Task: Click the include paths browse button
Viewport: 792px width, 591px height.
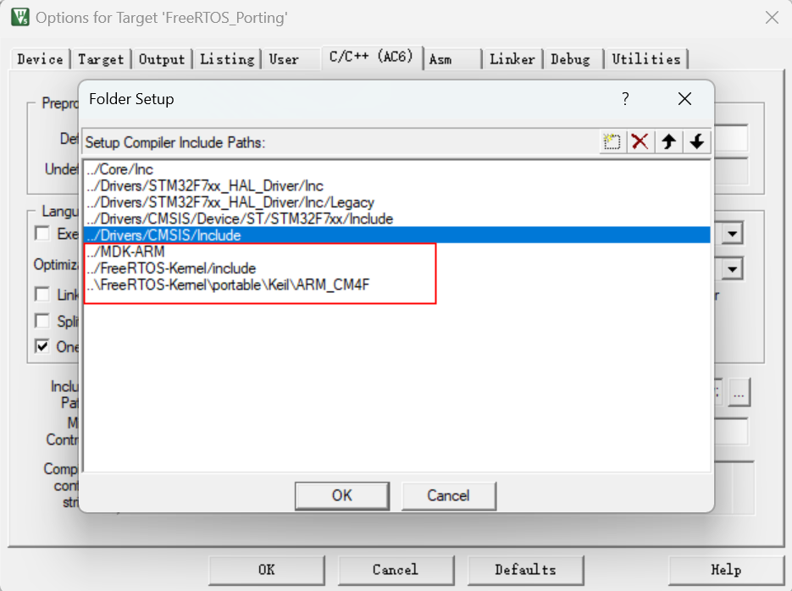Action: [x=739, y=393]
